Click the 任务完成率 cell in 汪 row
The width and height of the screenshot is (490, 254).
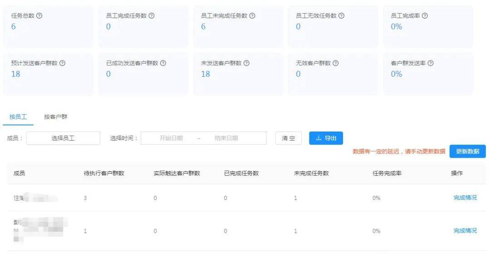click(376, 198)
